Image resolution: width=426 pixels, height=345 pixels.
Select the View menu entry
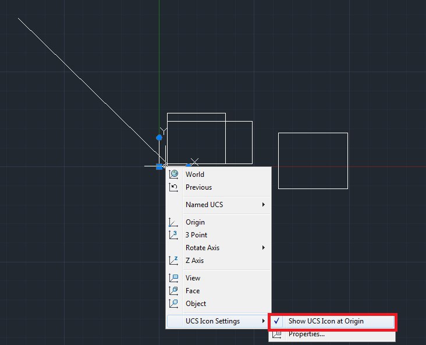point(218,278)
